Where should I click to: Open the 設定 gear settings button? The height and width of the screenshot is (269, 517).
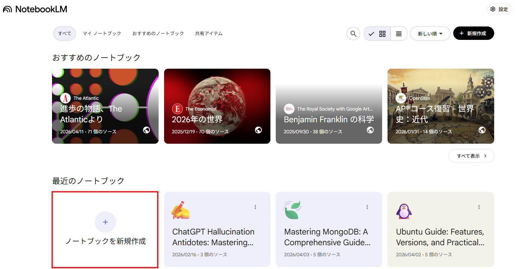point(499,9)
